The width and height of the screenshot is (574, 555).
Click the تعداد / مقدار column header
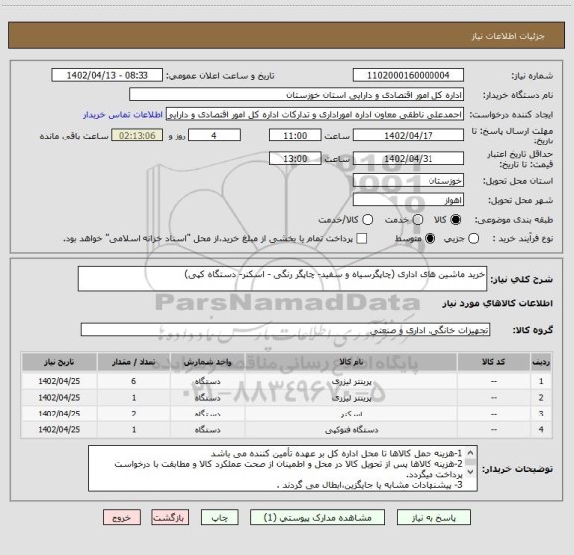coord(134,362)
